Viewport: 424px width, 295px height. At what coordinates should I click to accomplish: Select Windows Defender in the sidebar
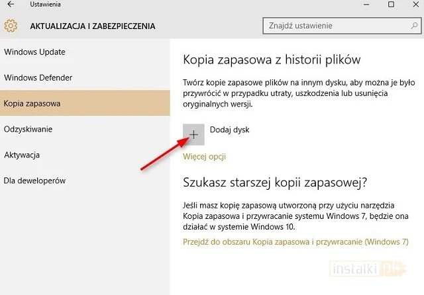pyautogui.click(x=38, y=77)
